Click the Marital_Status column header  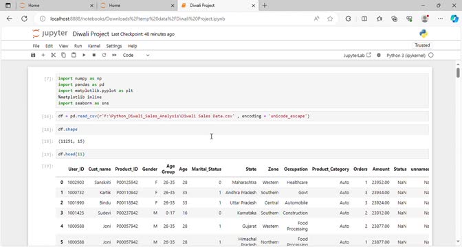point(206,169)
